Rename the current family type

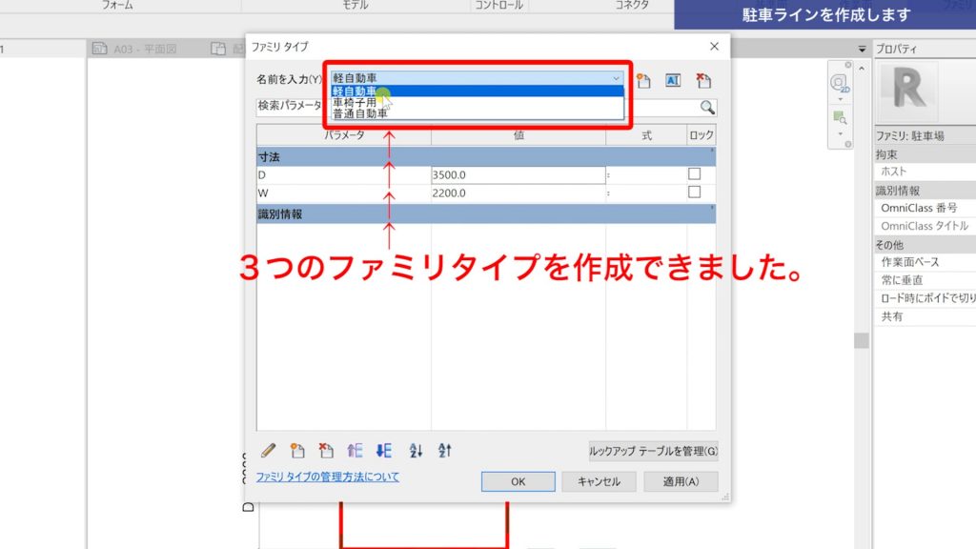click(x=673, y=80)
